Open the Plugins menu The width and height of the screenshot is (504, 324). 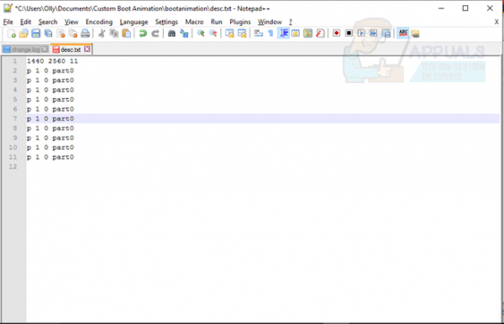click(x=239, y=22)
